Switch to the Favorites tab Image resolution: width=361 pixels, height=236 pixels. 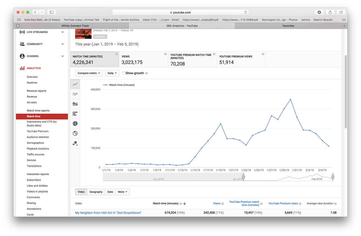click(x=288, y=26)
